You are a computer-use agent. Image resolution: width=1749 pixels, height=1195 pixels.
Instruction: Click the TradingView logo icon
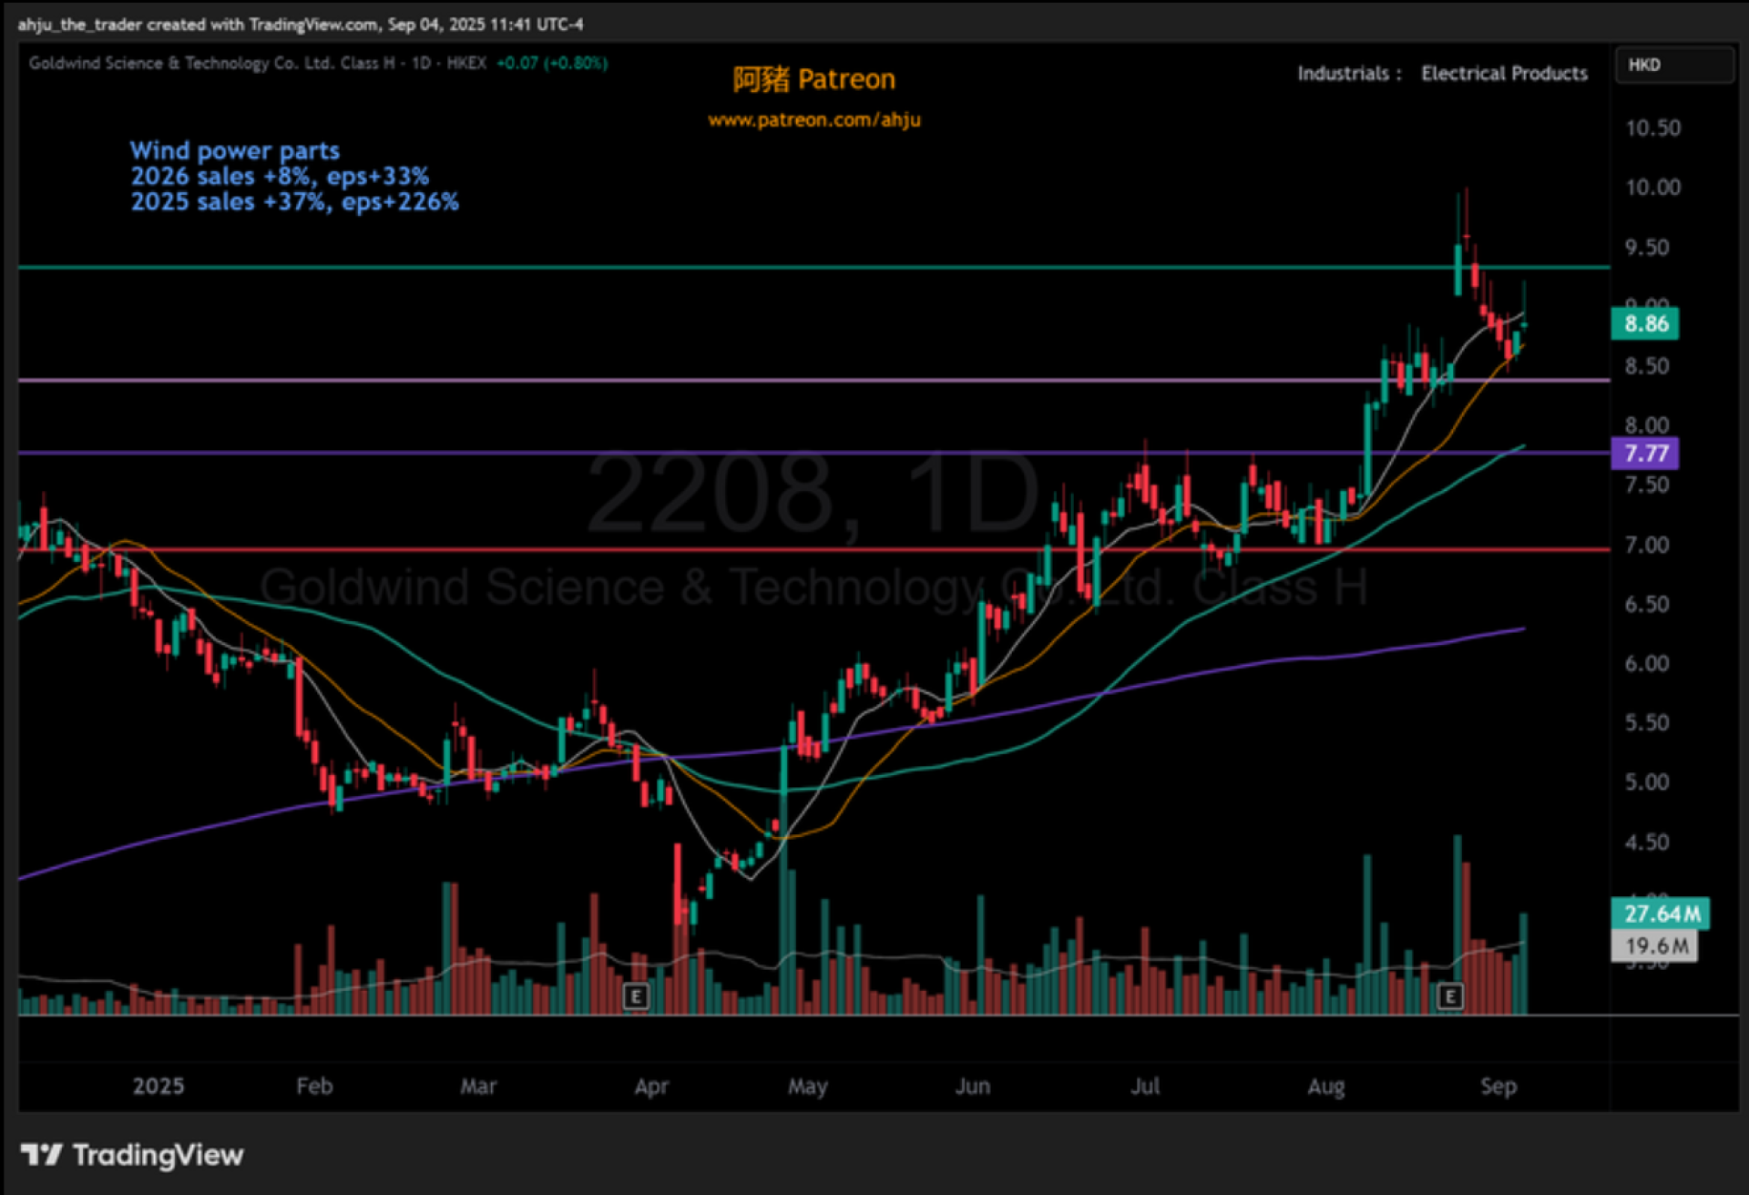(x=41, y=1155)
